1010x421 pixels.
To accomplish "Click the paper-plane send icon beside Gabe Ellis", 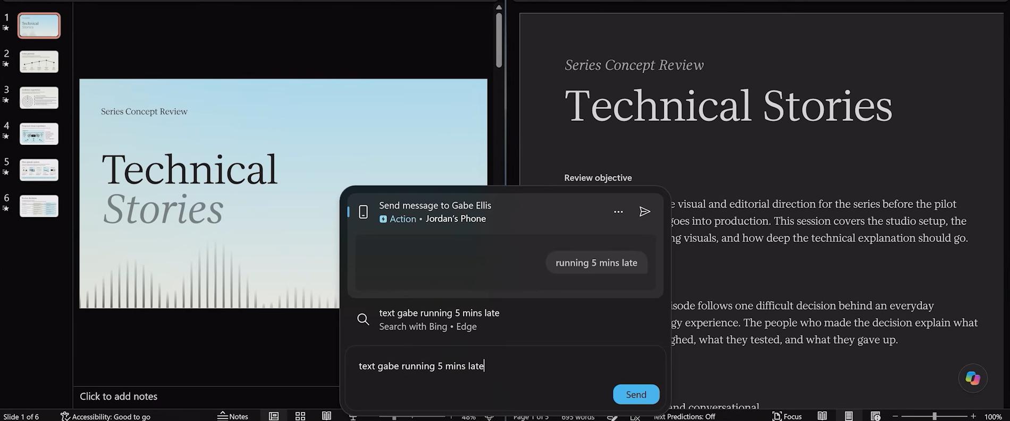I will pyautogui.click(x=645, y=212).
